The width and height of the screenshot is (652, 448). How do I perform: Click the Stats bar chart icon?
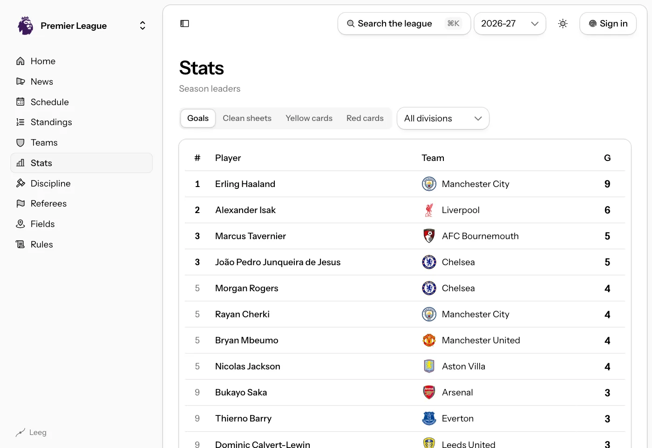point(20,163)
